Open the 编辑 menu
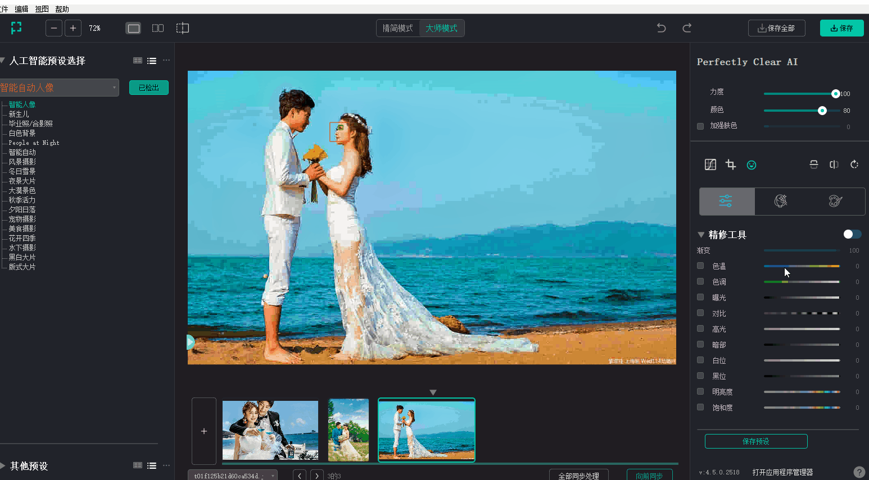This screenshot has height=480, width=869. (x=21, y=9)
